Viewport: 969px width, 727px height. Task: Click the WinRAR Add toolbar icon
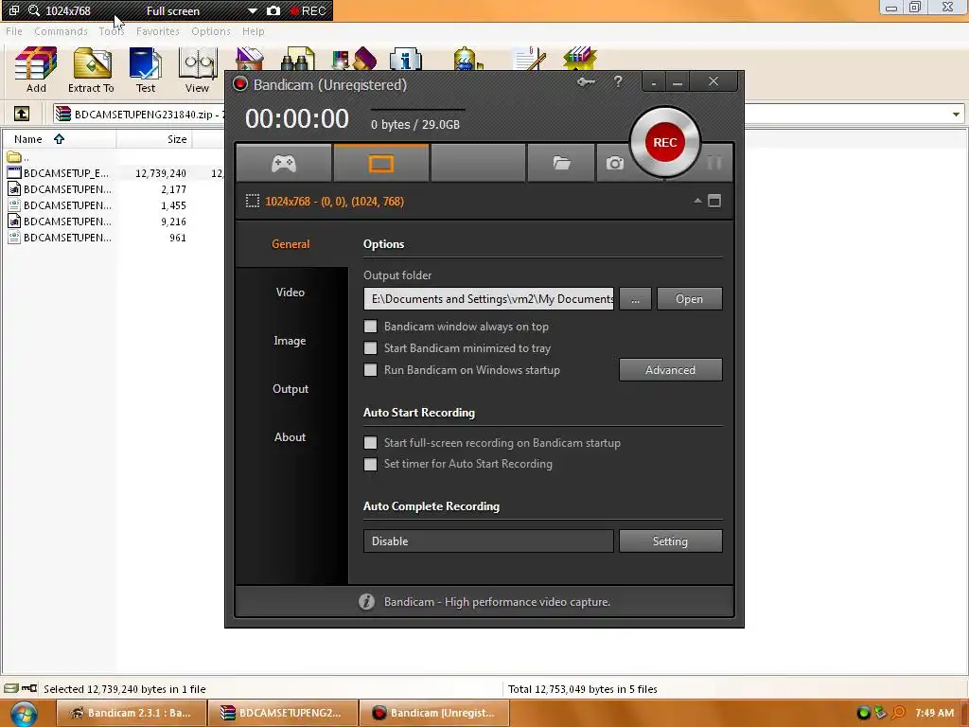point(36,70)
